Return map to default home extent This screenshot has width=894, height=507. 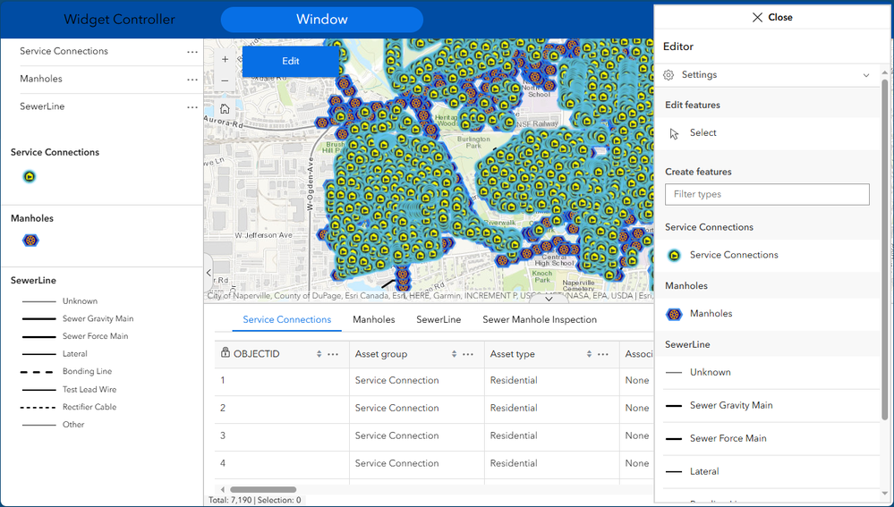(225, 109)
